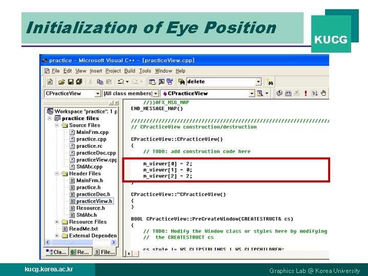Collapse the Source Files folder
This screenshot has width=368, height=276.
pyautogui.click(x=57, y=125)
